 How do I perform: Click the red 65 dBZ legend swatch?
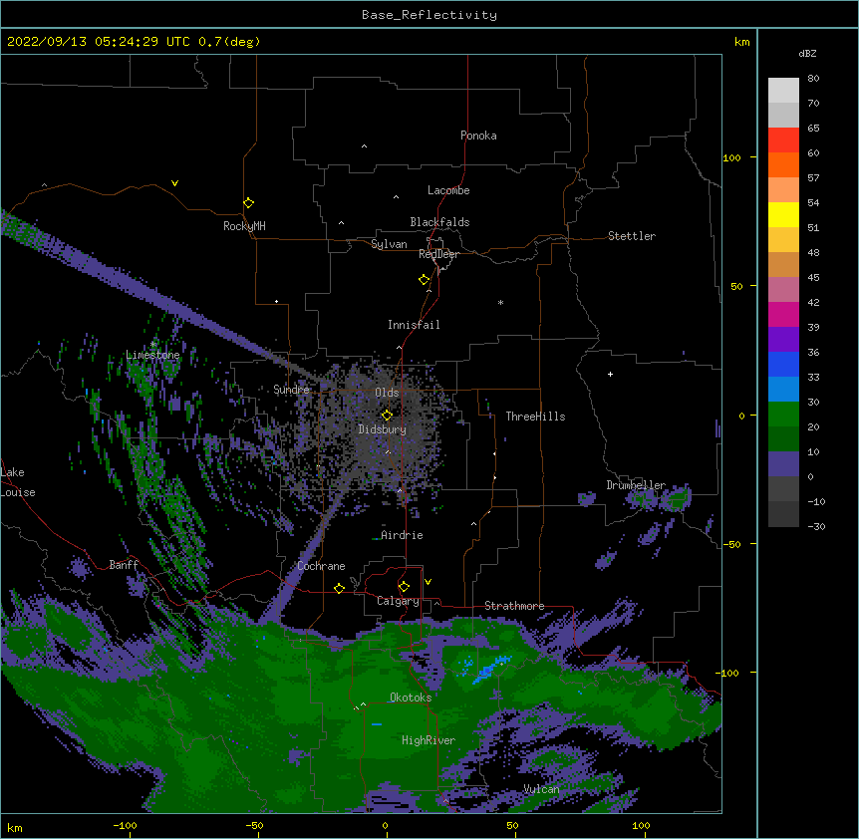783,140
